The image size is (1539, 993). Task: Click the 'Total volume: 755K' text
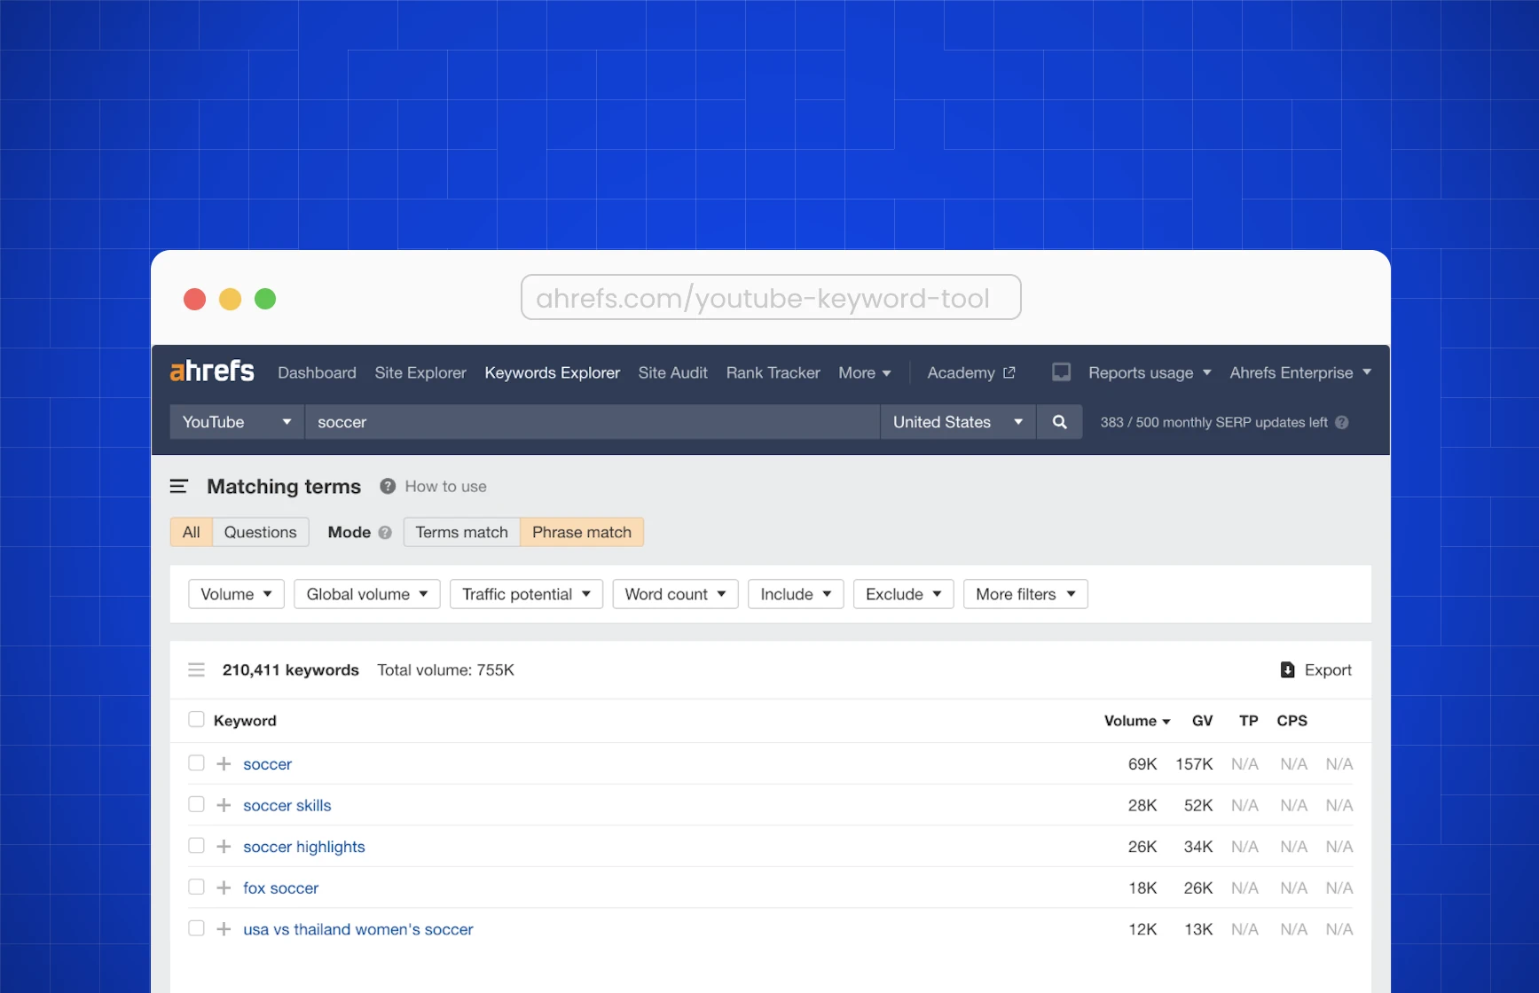[445, 669]
